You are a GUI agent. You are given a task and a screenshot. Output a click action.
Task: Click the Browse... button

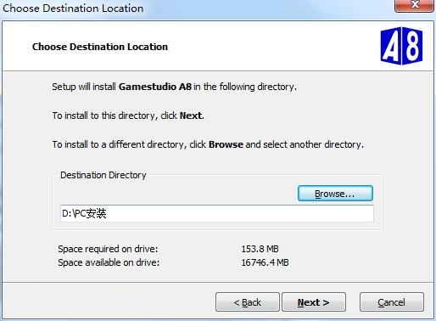pyautogui.click(x=335, y=194)
